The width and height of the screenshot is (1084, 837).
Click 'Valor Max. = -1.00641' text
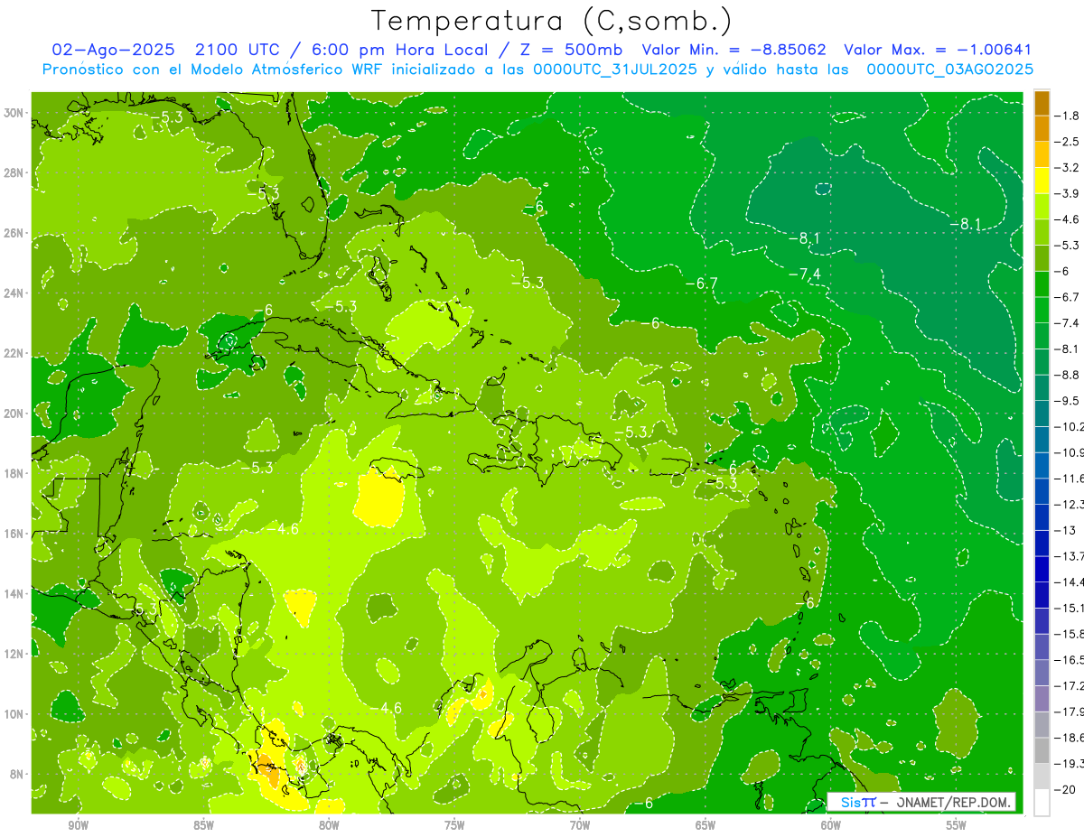pyautogui.click(x=937, y=51)
